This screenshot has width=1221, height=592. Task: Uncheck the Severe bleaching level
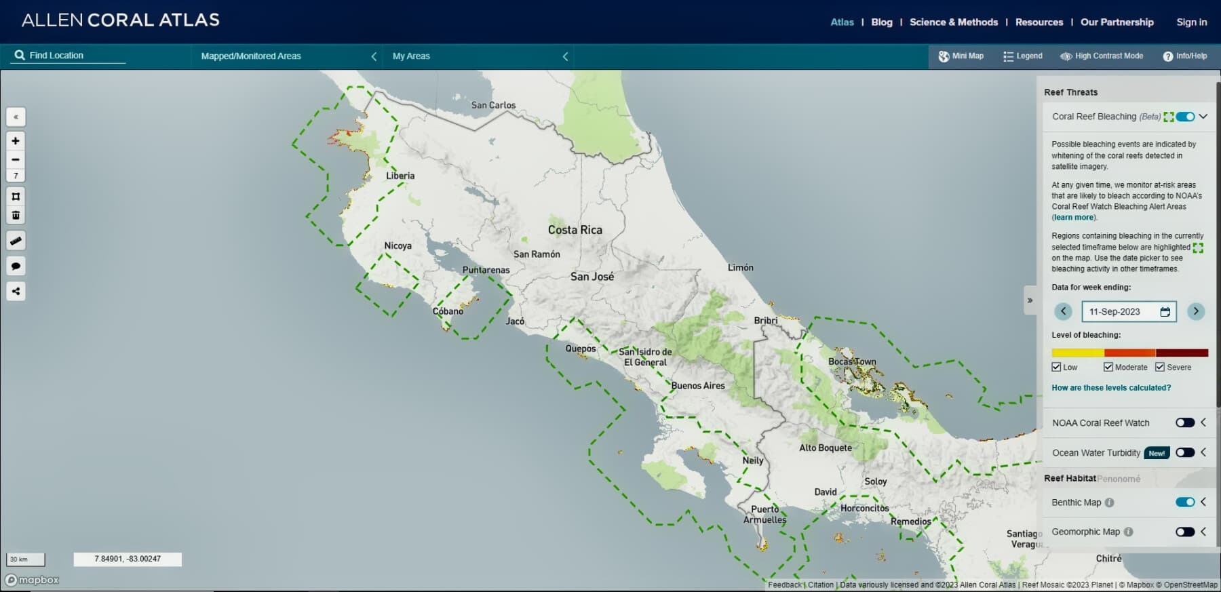1160,367
